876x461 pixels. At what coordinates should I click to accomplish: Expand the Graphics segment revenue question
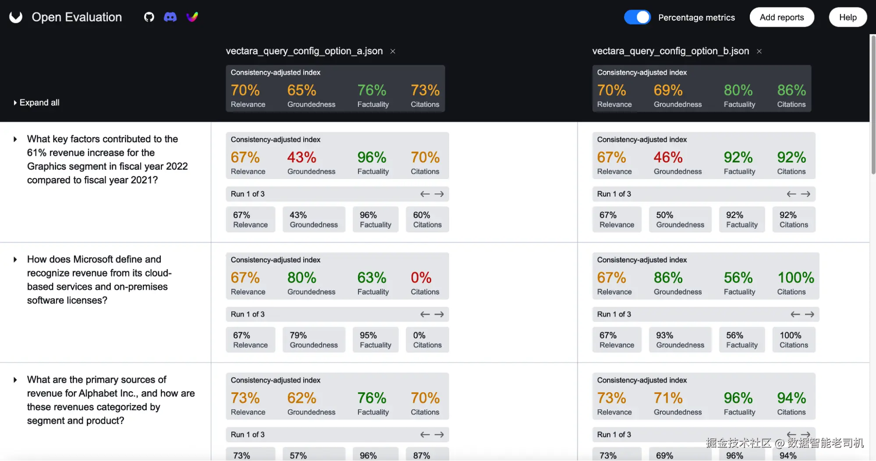pos(15,139)
